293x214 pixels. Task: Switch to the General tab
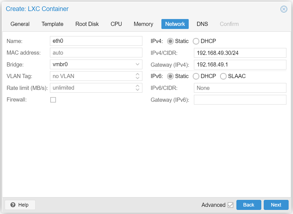(x=20, y=24)
